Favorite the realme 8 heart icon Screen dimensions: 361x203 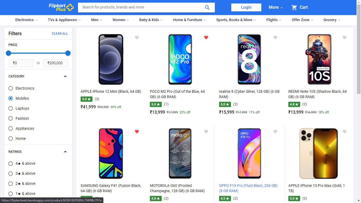tap(275, 38)
